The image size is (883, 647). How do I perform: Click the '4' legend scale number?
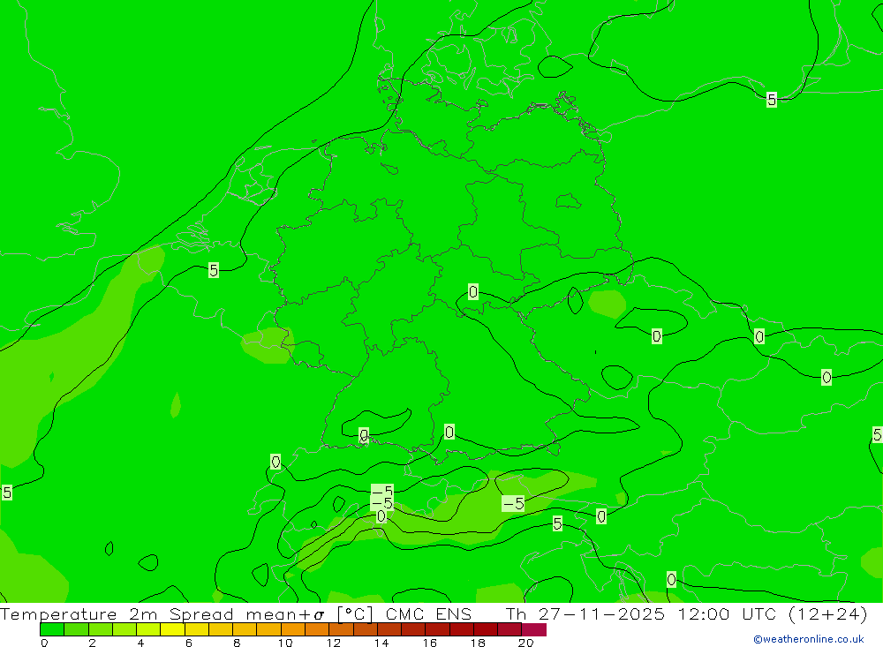point(140,643)
